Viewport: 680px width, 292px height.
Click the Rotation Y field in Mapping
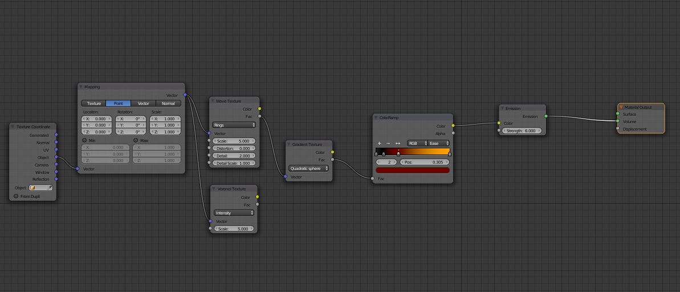point(131,125)
